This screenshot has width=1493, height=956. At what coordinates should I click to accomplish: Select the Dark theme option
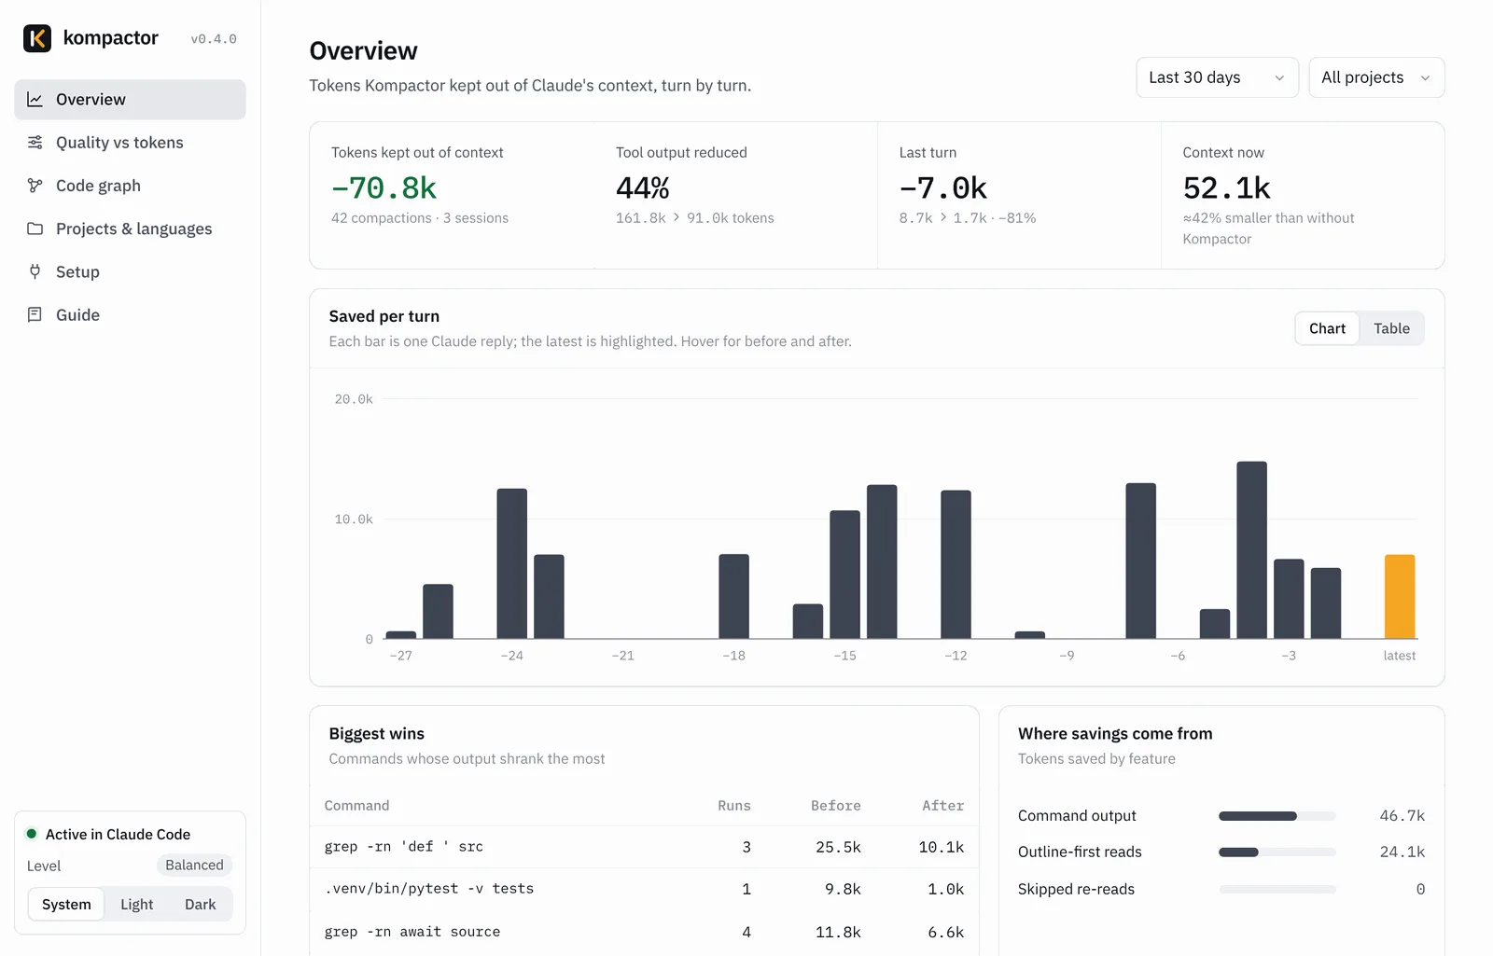coord(200,905)
